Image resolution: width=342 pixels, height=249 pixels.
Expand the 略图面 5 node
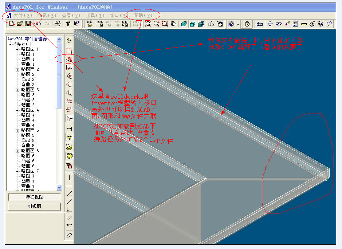17,131
